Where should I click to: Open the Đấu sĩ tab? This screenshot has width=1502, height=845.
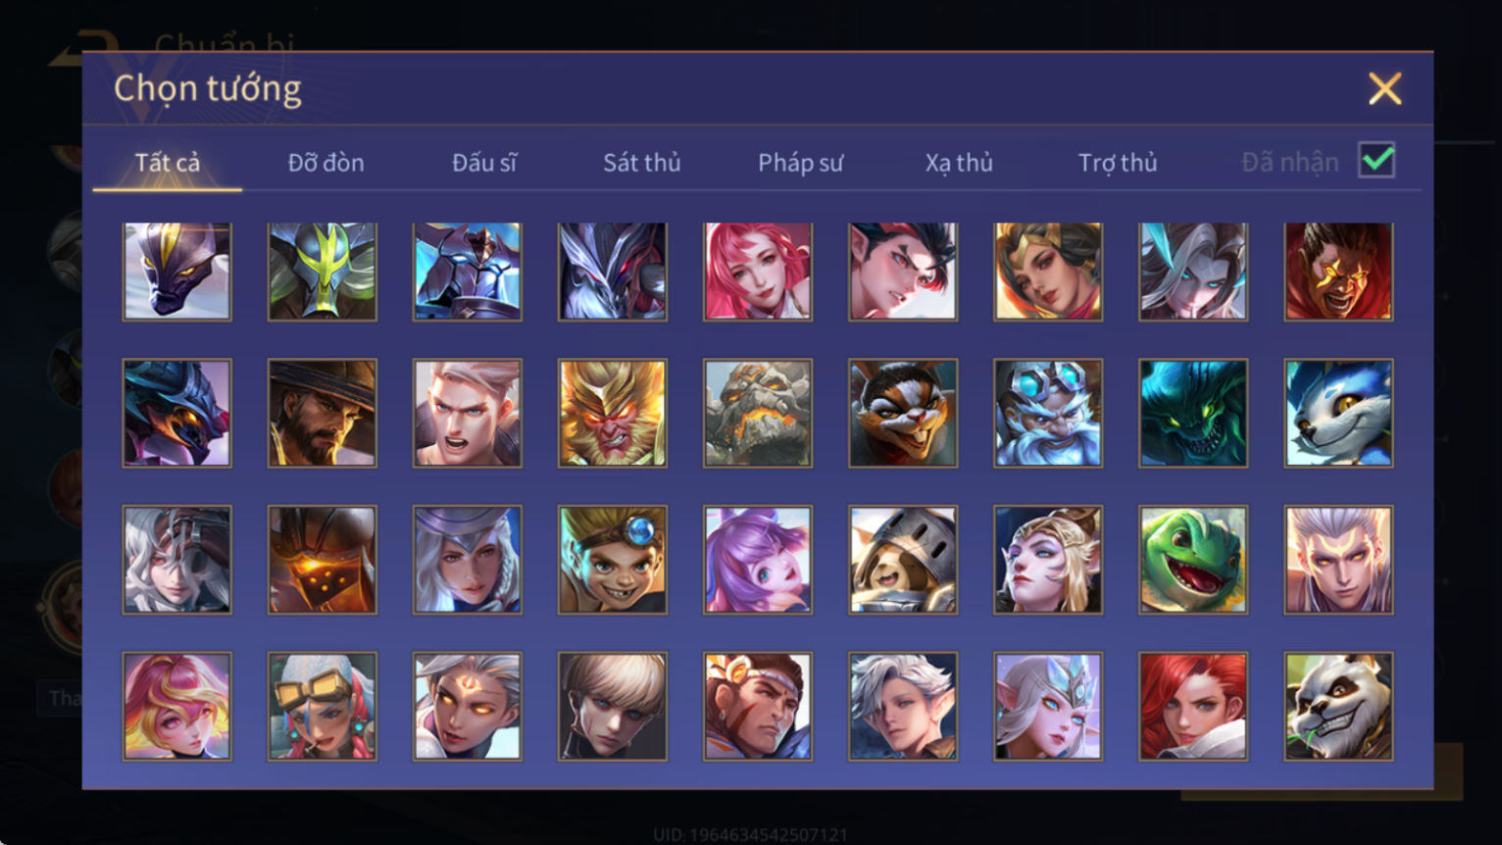click(x=484, y=163)
